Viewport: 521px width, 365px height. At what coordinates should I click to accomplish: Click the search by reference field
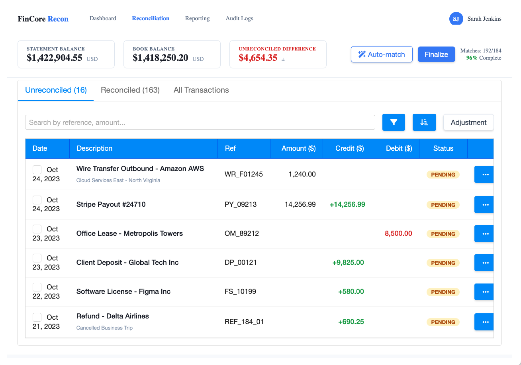click(200, 122)
